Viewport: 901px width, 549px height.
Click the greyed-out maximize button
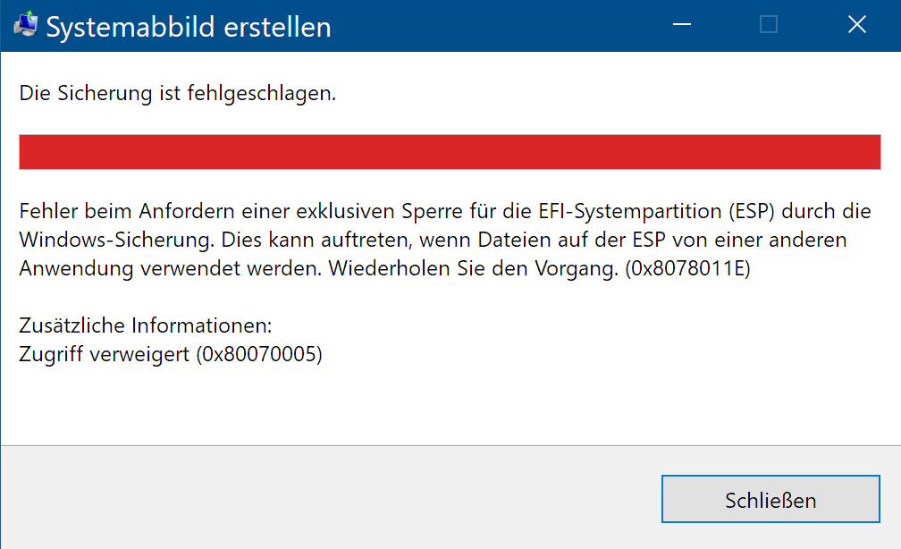769,25
